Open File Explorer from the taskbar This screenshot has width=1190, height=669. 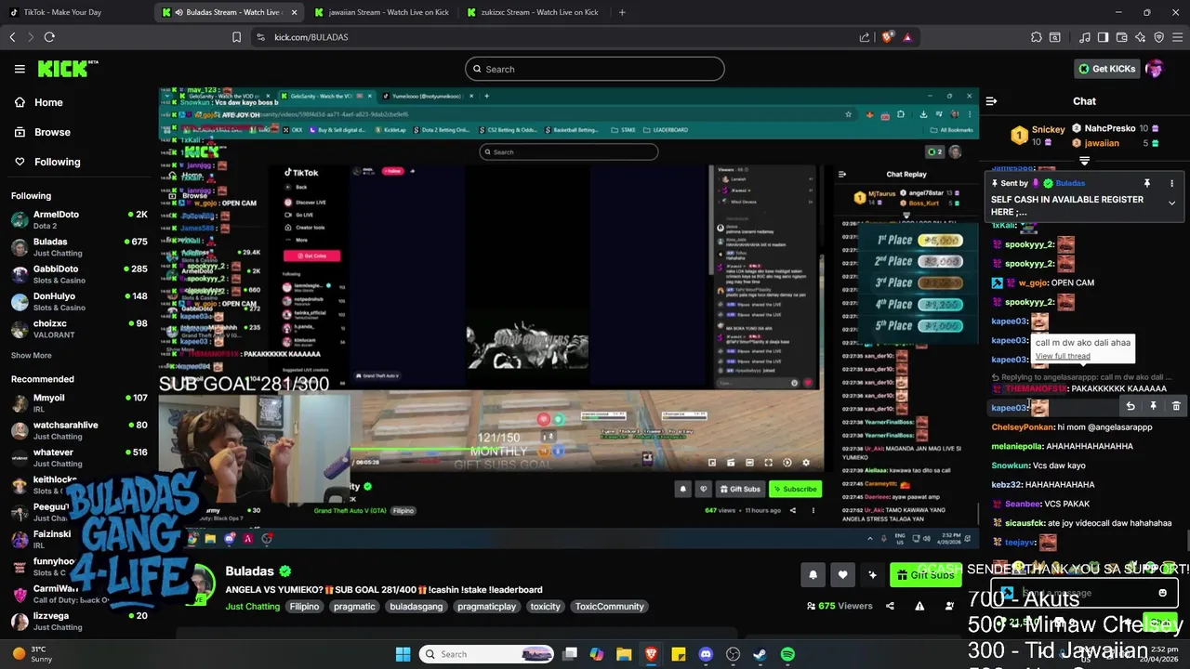[624, 654]
